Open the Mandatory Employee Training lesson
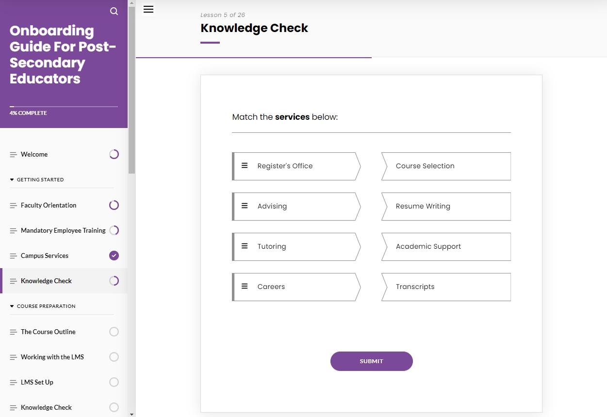This screenshot has width=607, height=417. click(63, 230)
